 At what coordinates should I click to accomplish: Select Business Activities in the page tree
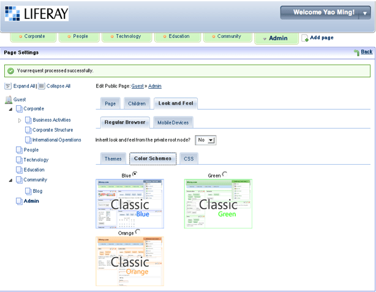coord(51,120)
